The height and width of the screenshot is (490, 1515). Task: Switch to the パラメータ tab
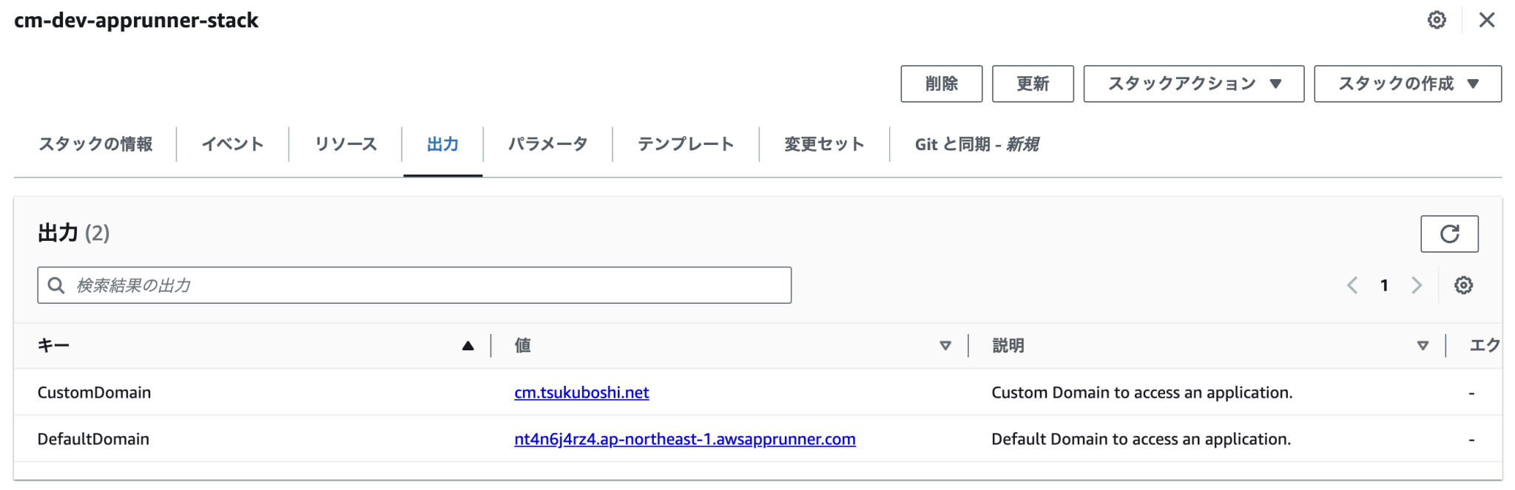(x=547, y=144)
